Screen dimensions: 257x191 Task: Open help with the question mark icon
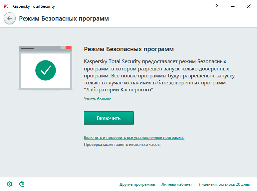click(x=217, y=6)
